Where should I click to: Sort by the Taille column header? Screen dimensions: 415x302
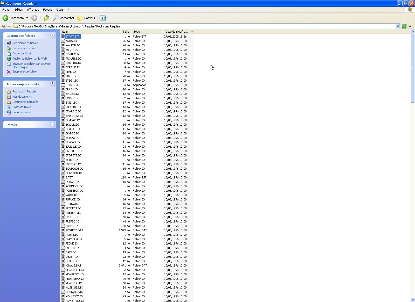pos(119,32)
